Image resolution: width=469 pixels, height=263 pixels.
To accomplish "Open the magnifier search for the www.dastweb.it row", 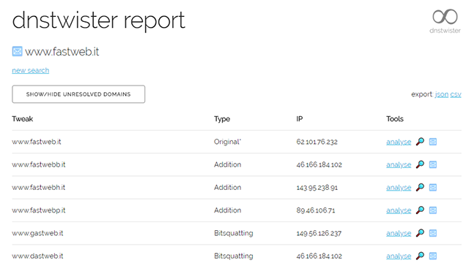I will click(x=420, y=256).
